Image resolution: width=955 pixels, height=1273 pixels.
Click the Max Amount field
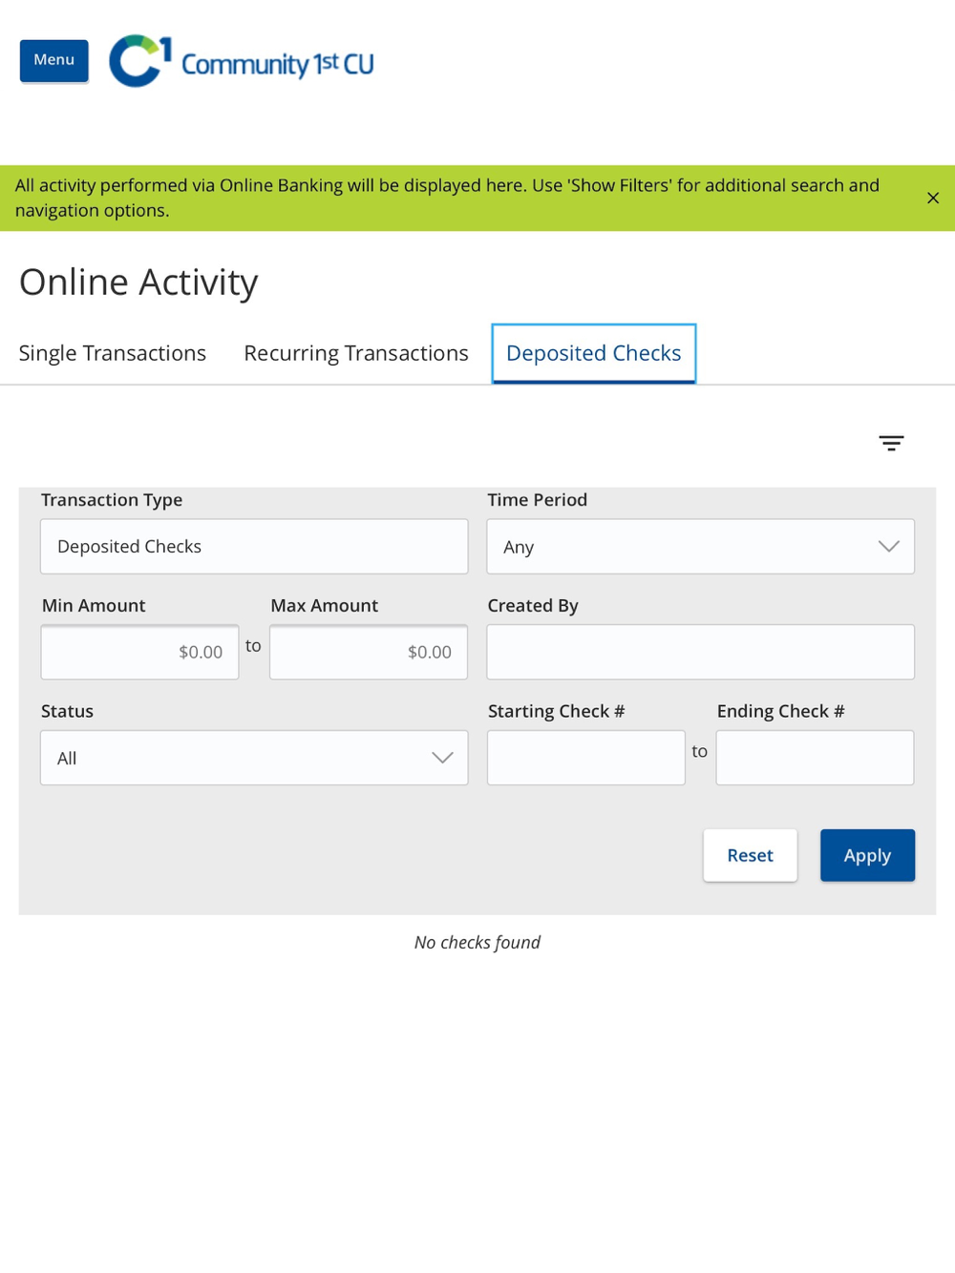369,652
